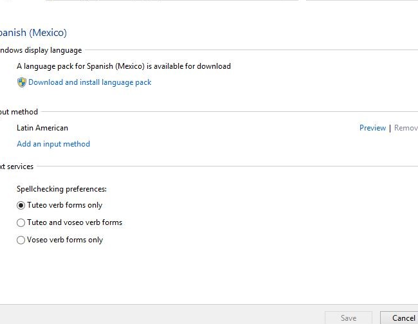Click the Text services section header
The width and height of the screenshot is (418, 324).
pyautogui.click(x=17, y=166)
